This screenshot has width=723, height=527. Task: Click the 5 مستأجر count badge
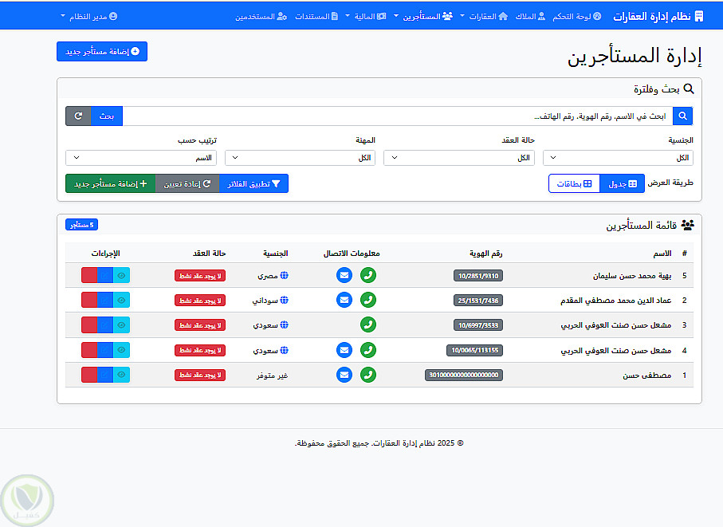pos(81,225)
